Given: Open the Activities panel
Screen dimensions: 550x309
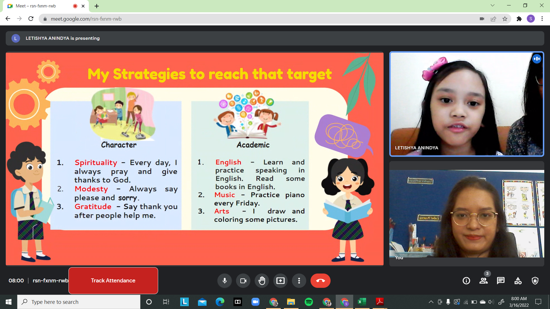Looking at the screenshot, I should tap(518, 281).
